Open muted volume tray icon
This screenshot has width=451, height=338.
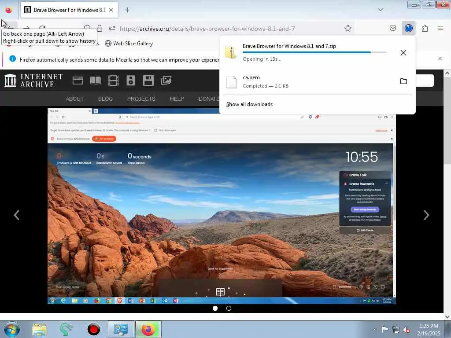[407, 330]
